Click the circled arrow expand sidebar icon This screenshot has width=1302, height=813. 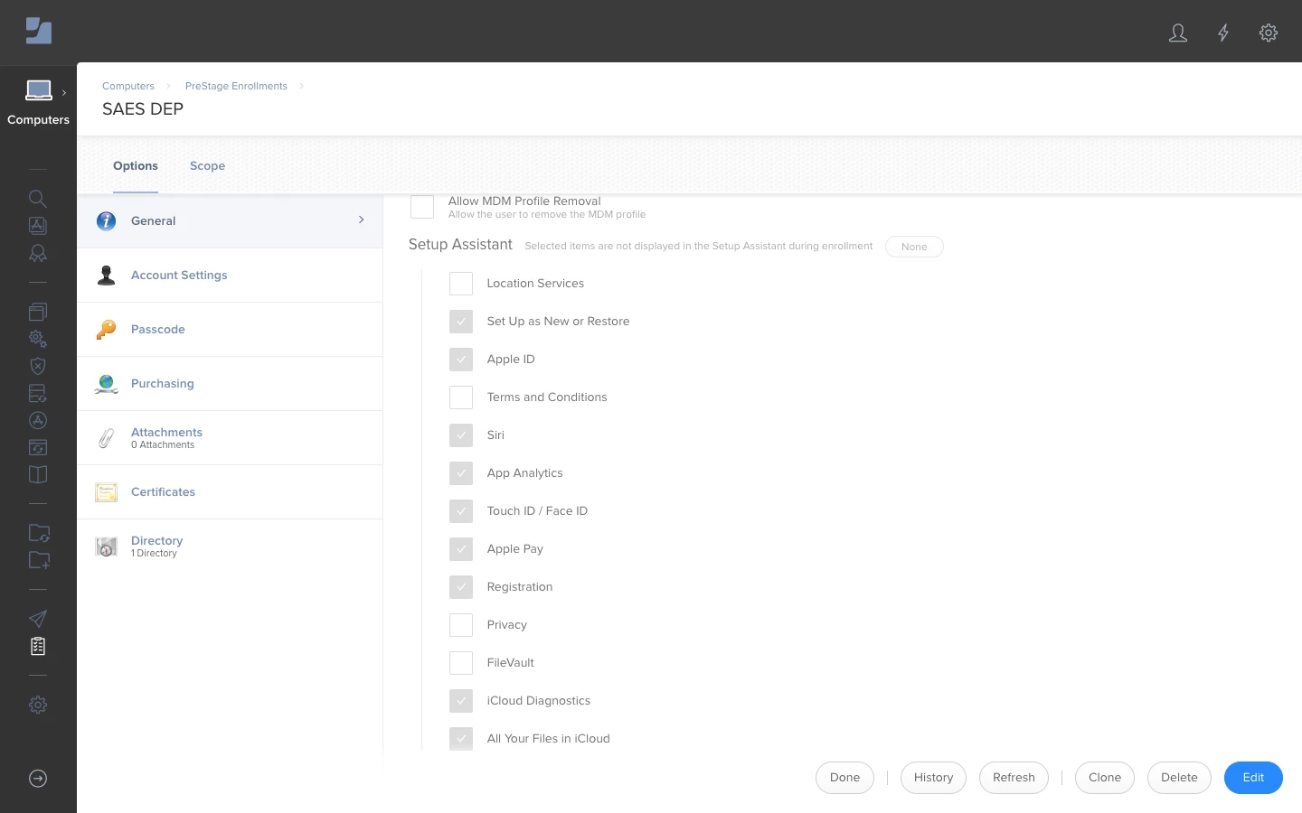tap(38, 779)
